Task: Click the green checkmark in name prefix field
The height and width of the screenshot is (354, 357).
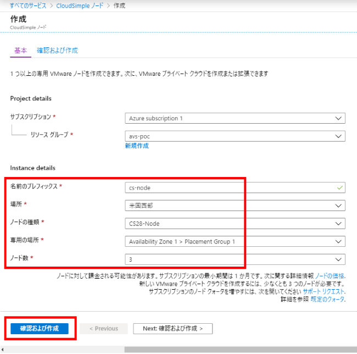Action: point(339,187)
